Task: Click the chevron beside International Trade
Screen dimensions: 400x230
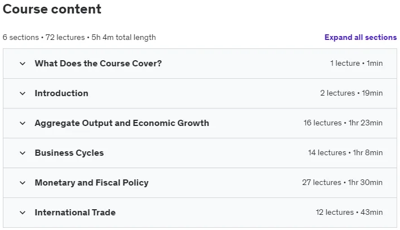Action: tap(23, 213)
